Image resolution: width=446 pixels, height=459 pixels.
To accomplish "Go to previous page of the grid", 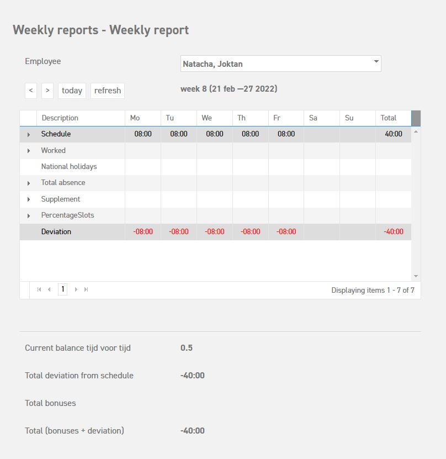I will click(49, 289).
